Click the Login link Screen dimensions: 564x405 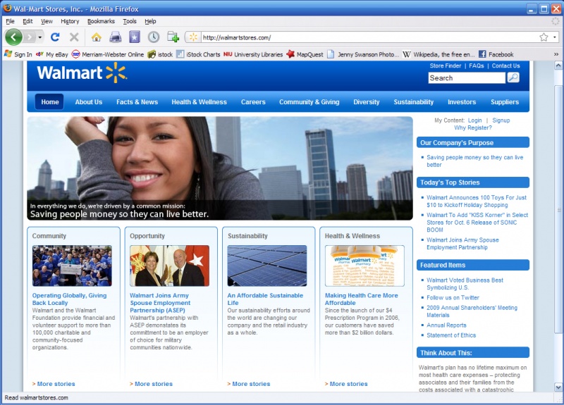point(474,120)
